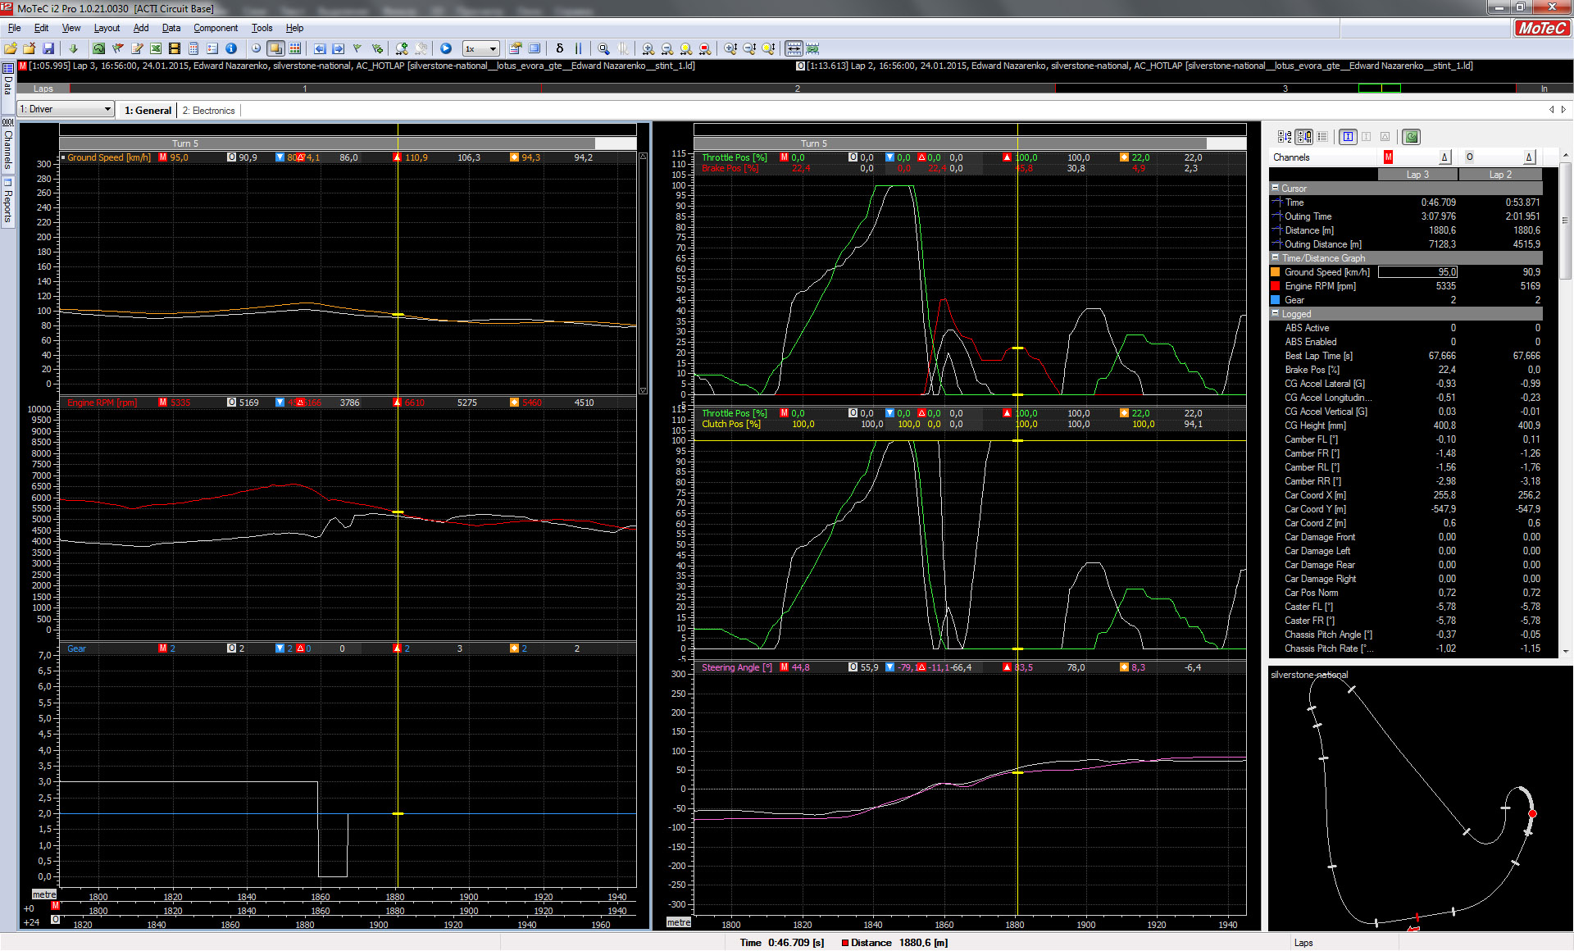
Task: Open the Data side panel tab
Action: coord(8,86)
